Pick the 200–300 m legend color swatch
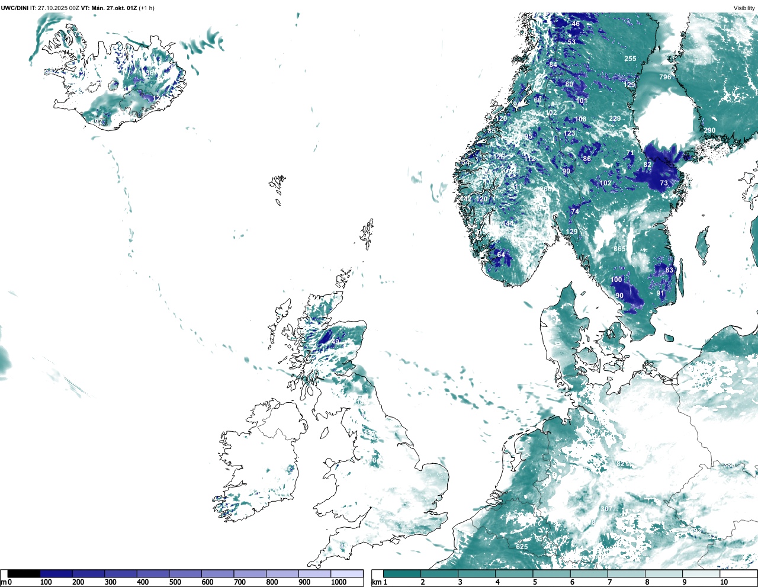 coord(88,573)
